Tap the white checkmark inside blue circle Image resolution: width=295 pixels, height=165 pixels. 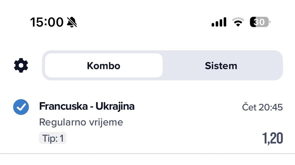click(21, 107)
